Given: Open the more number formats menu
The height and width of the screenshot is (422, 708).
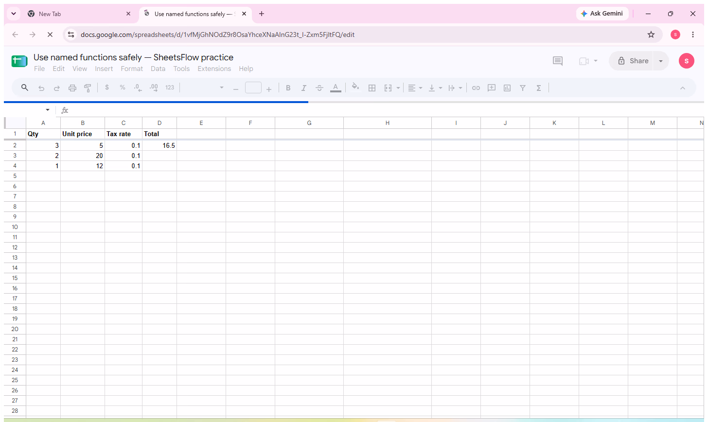Looking at the screenshot, I should pos(170,88).
